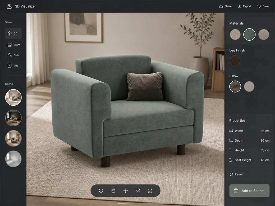
Task: Reset the chair properties
Action: [x=236, y=174]
